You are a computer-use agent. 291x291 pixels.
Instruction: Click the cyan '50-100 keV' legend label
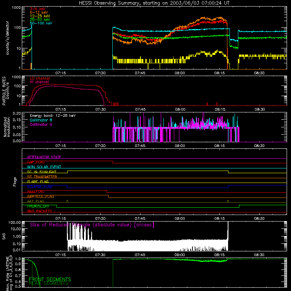[41, 23]
